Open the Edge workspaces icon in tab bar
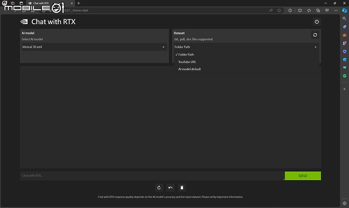 [x=13, y=3]
